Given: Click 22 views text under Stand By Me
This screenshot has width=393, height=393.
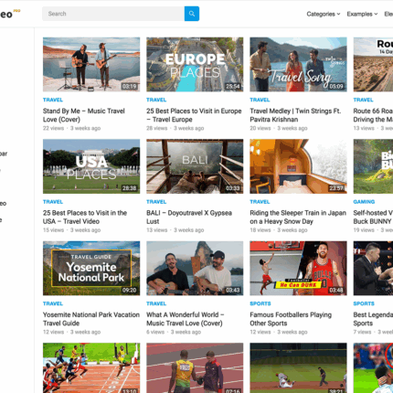Looking at the screenshot, I should click(53, 128).
